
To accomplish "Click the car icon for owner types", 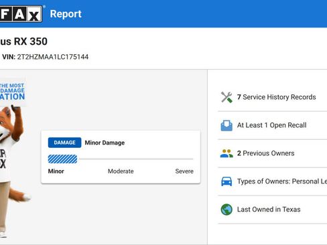I will point(226,181).
